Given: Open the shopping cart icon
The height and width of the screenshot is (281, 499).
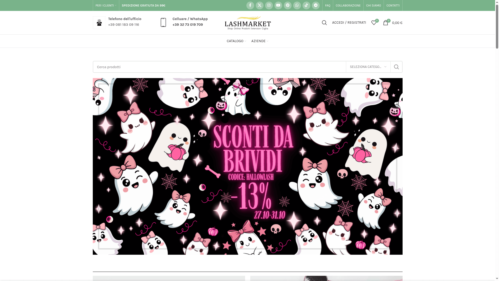Looking at the screenshot, I should click(x=386, y=23).
